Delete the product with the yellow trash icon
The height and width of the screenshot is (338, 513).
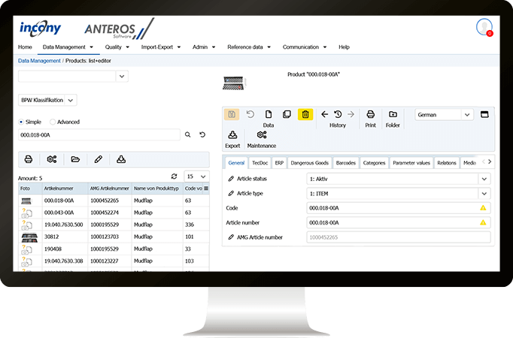point(305,114)
